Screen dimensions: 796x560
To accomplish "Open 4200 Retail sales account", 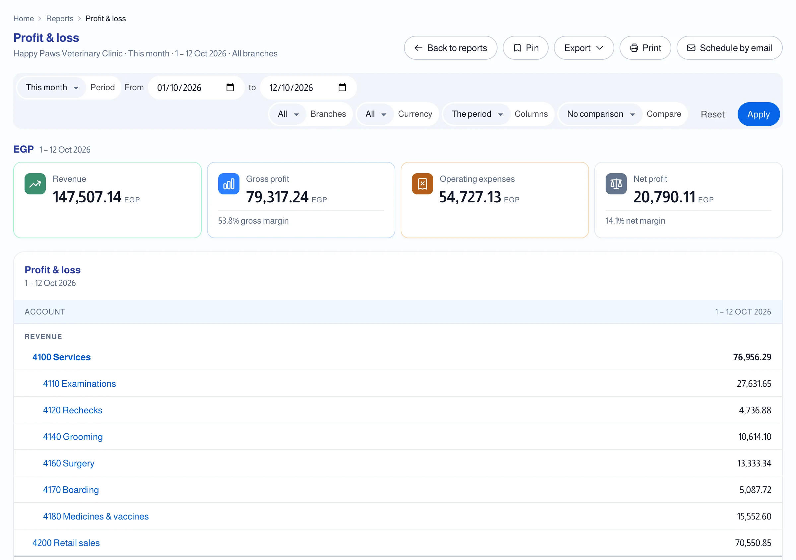I will coord(66,543).
